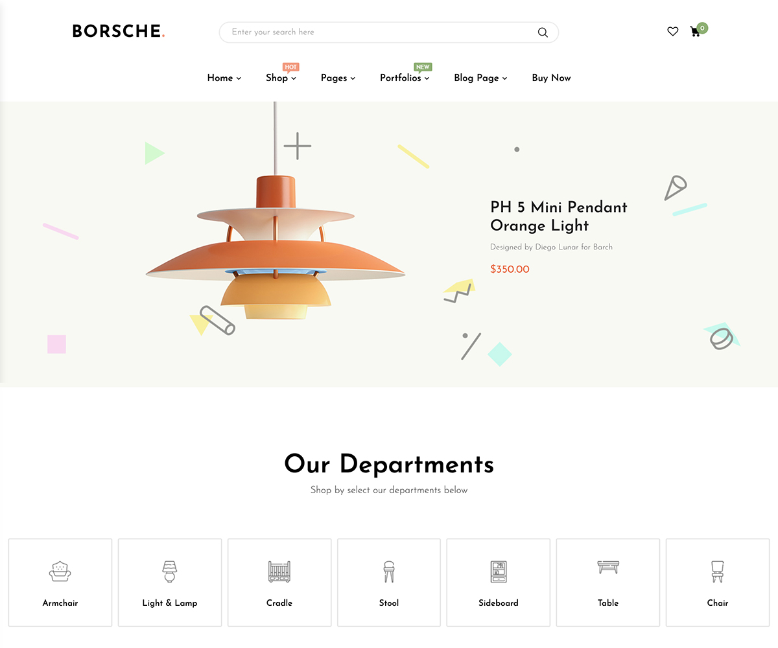The height and width of the screenshot is (648, 778).
Task: Open the wishlist heart icon
Action: coord(673,31)
